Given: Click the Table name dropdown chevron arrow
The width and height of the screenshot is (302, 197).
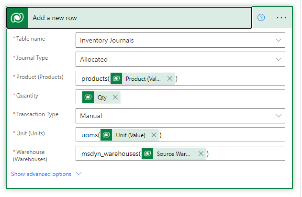Looking at the screenshot, I should click(279, 40).
